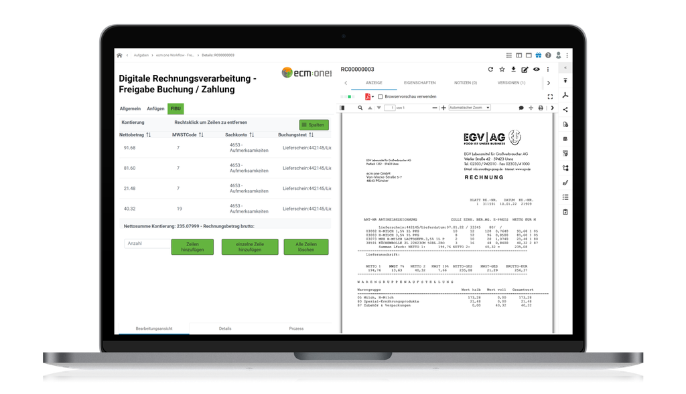Viewport: 686px width, 394px height.
Task: Open the apps grid icon
Action: coord(509,56)
